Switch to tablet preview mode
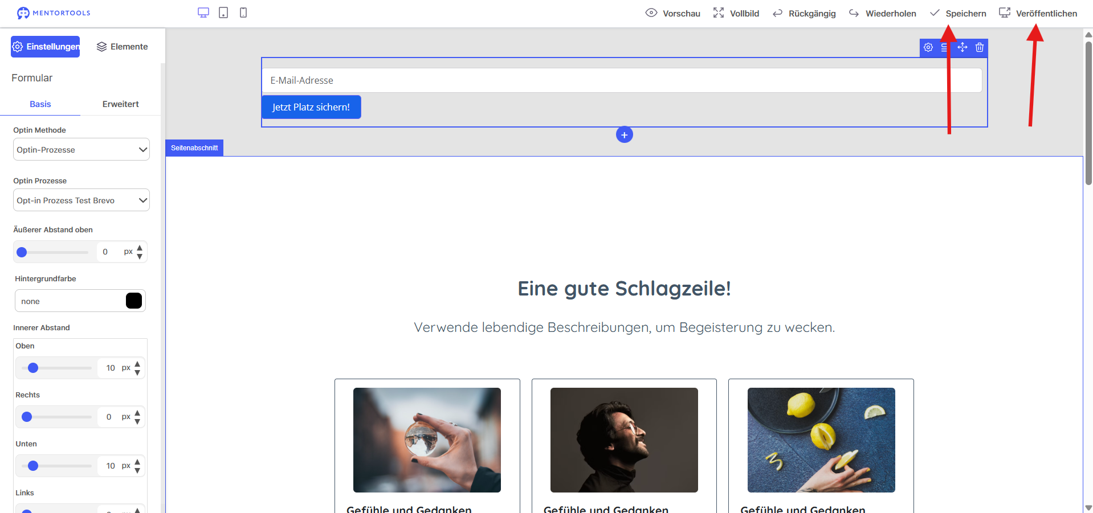This screenshot has height=513, width=1093. coord(223,13)
